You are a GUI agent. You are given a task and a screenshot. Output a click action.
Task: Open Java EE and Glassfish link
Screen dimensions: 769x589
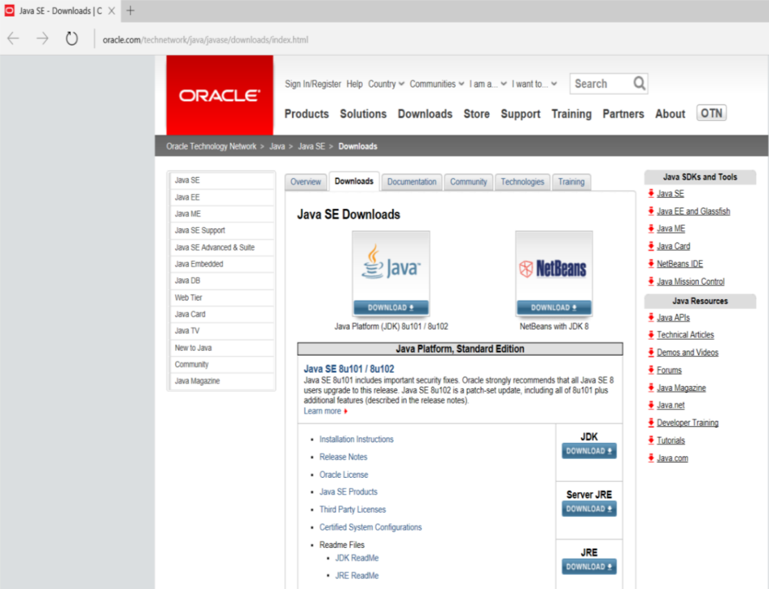(693, 212)
